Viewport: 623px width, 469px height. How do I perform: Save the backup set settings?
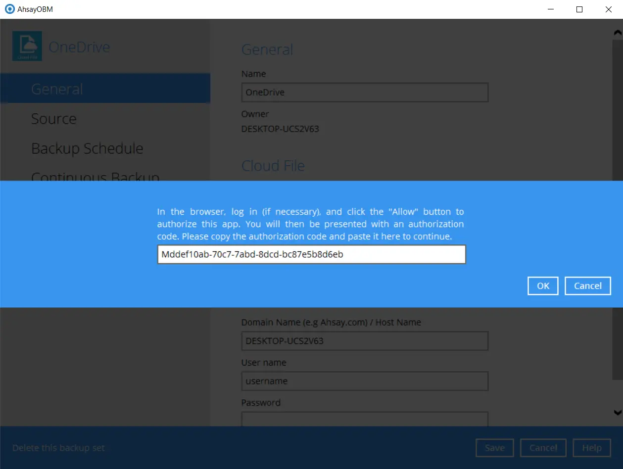494,447
